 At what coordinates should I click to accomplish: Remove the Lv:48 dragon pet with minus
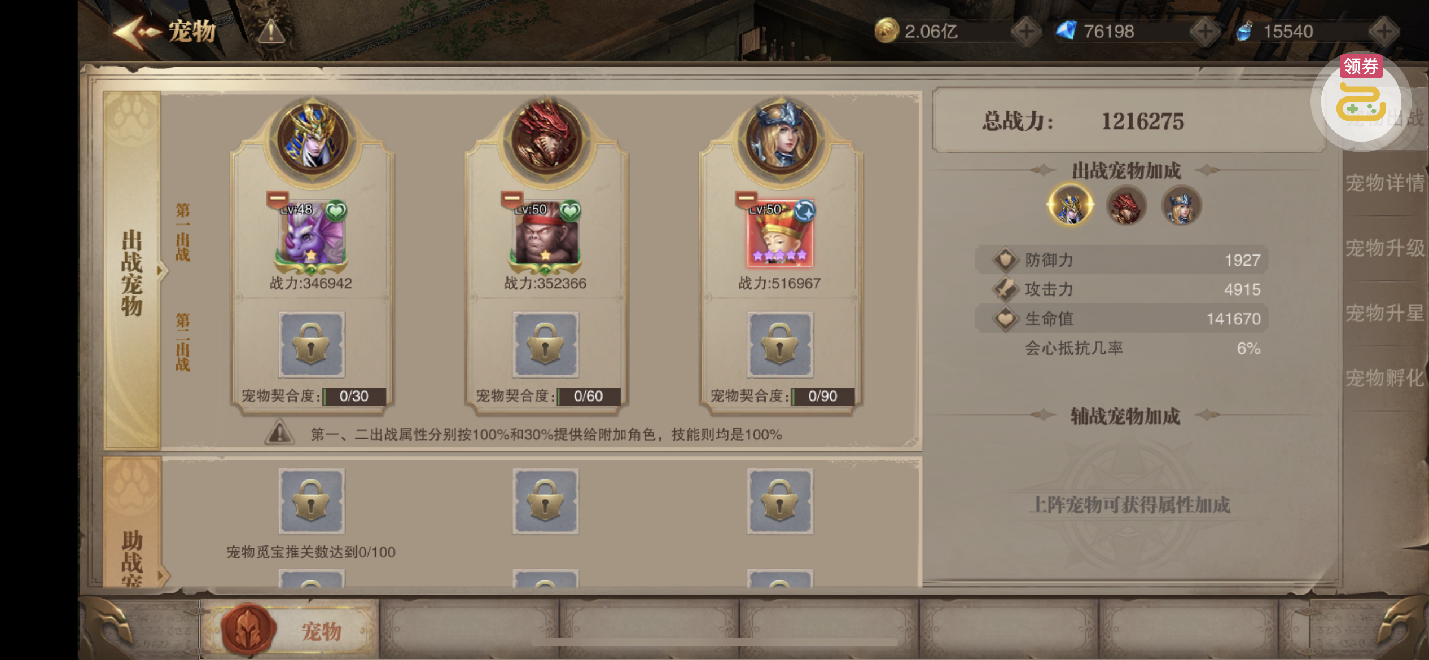click(x=277, y=199)
